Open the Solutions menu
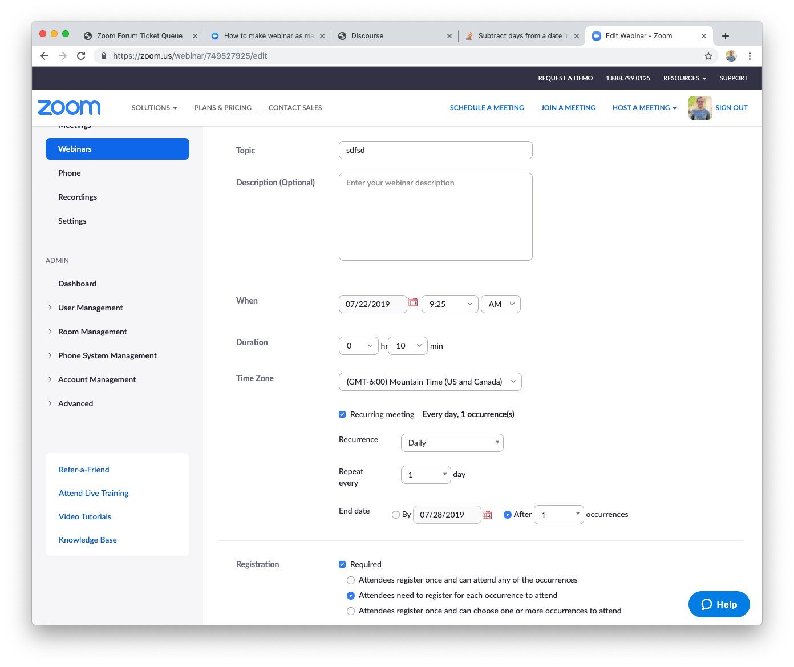794x667 pixels. pos(155,108)
